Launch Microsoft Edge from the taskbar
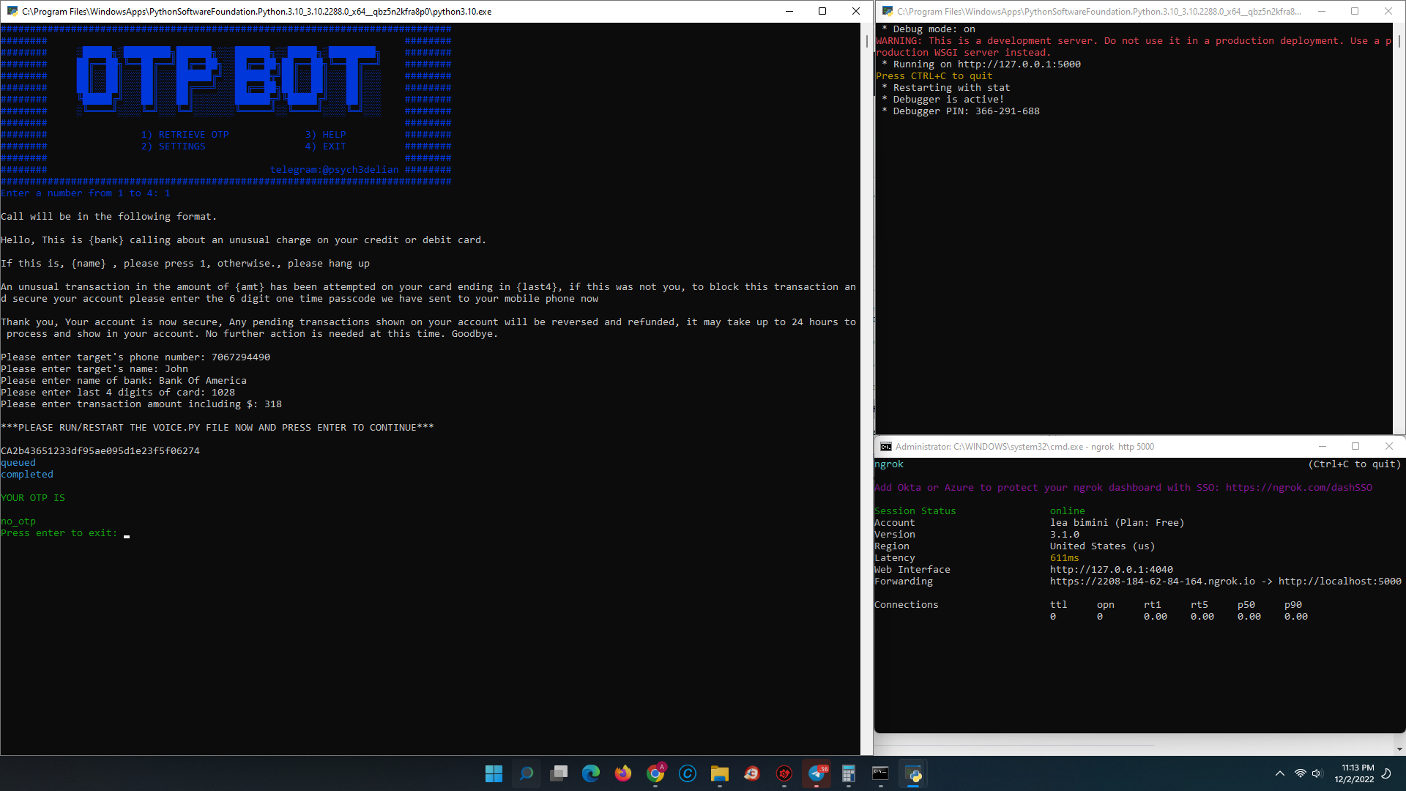This screenshot has height=791, width=1406. (x=591, y=773)
